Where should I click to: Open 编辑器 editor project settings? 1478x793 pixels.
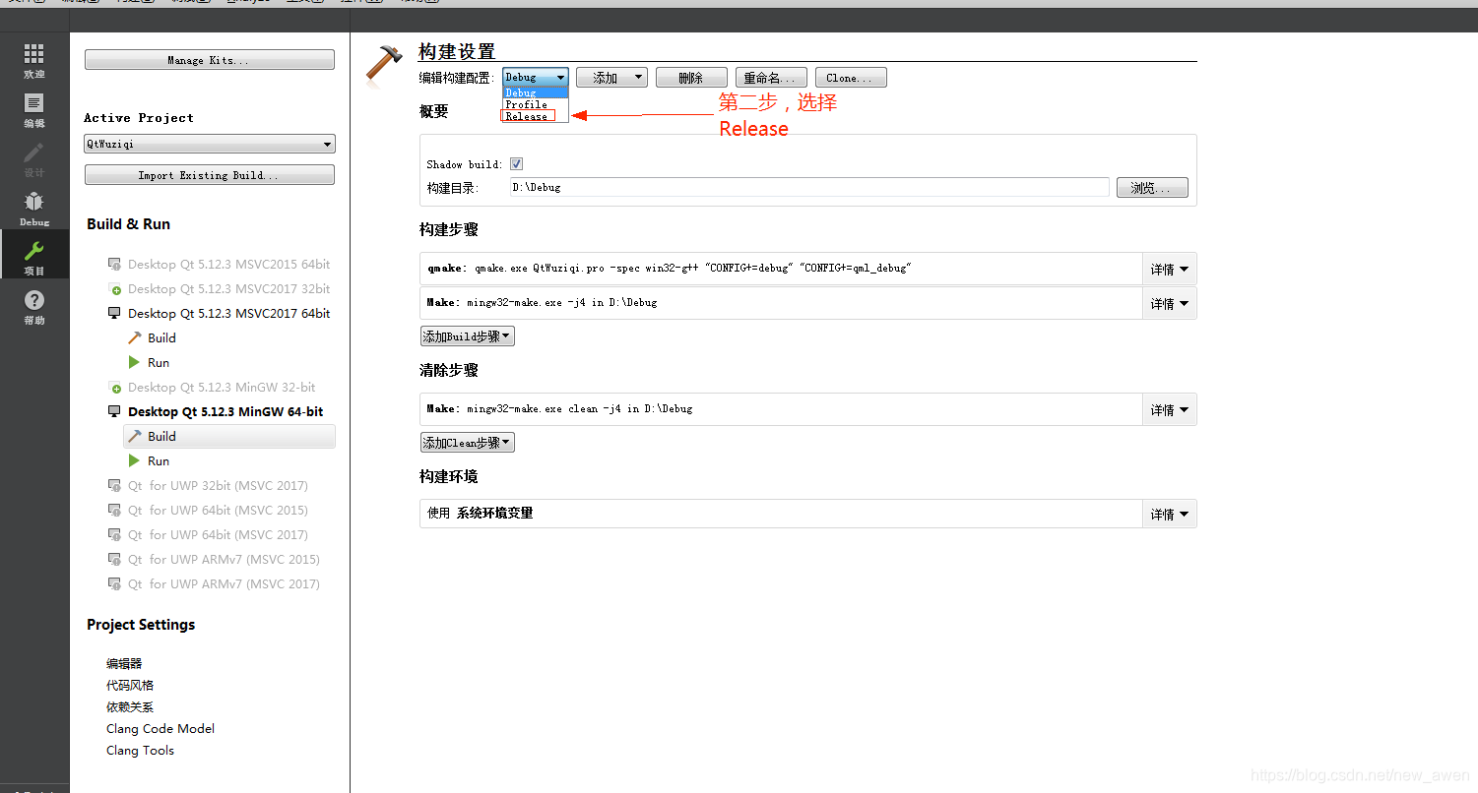tap(124, 664)
